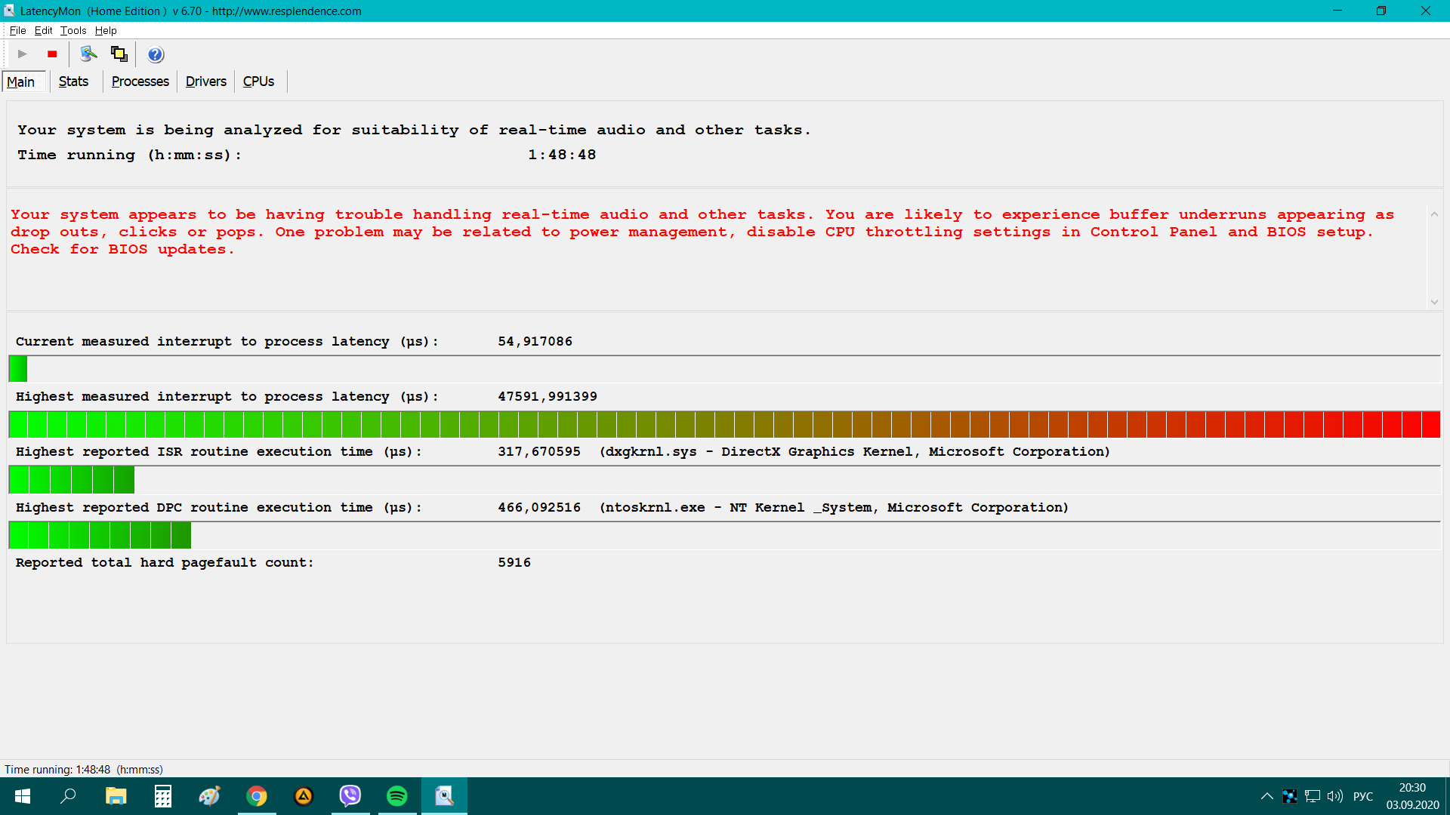This screenshot has height=815, width=1450.
Task: Open Spotify from the taskbar
Action: pyautogui.click(x=396, y=796)
